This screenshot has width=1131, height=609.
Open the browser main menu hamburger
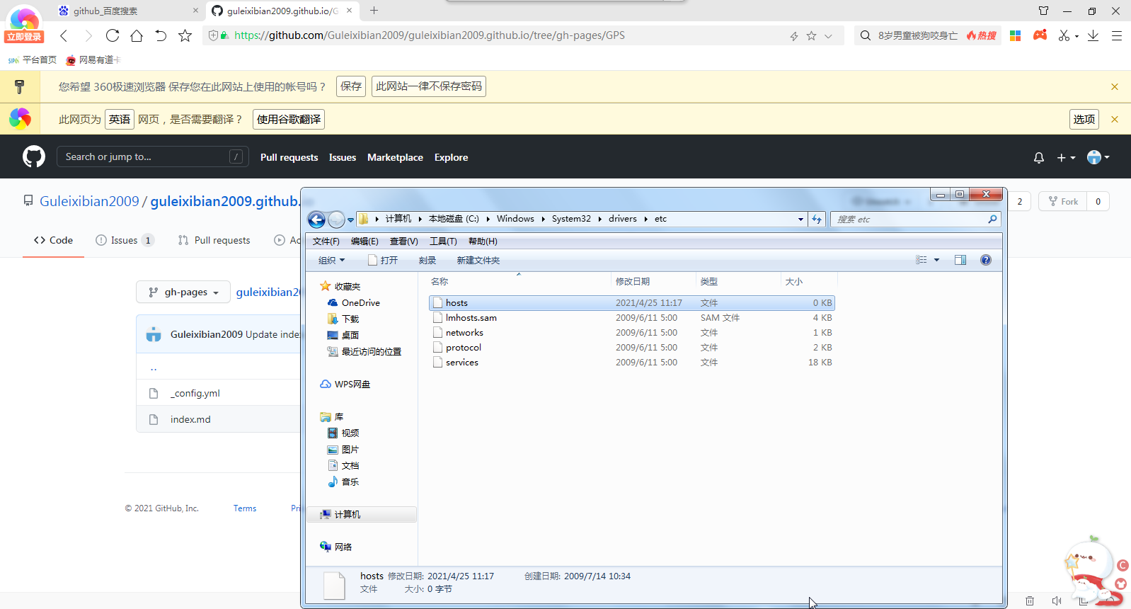point(1117,35)
